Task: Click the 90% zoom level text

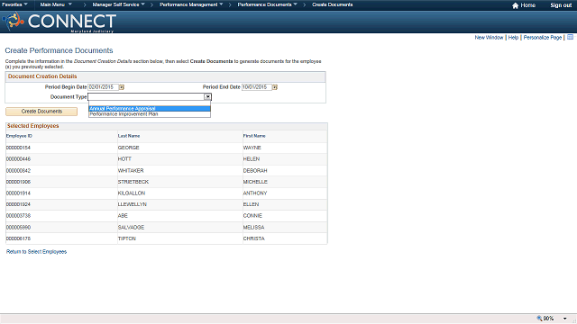Action: click(548, 319)
